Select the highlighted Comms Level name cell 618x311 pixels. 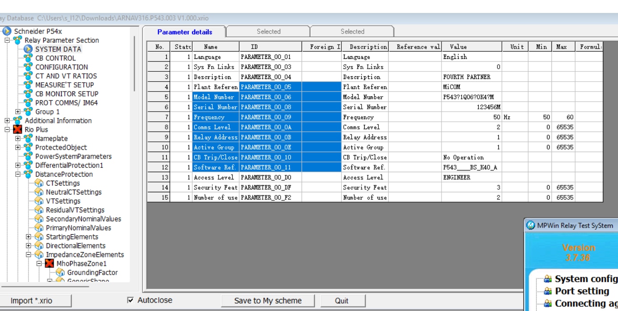point(216,127)
